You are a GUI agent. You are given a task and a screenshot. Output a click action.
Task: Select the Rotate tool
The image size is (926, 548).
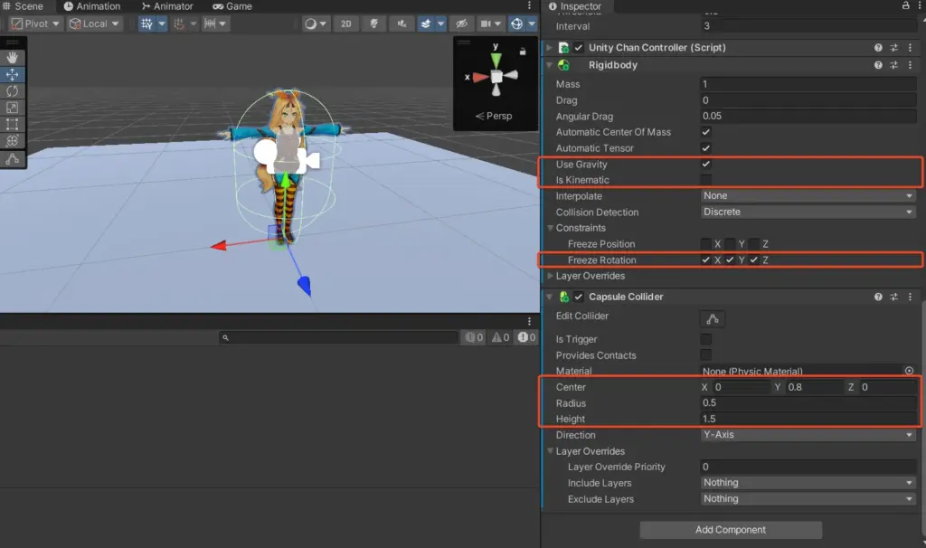(13, 91)
